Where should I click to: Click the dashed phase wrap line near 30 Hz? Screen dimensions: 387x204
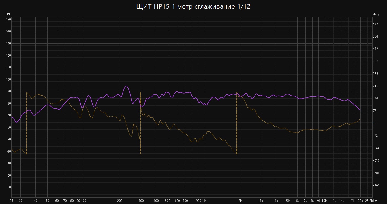[27, 123]
